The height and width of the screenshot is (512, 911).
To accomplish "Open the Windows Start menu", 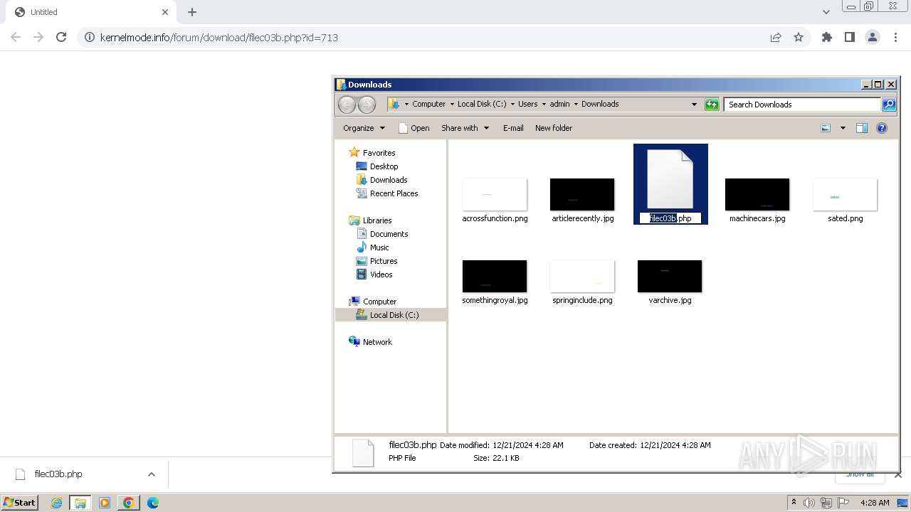I will 19,503.
